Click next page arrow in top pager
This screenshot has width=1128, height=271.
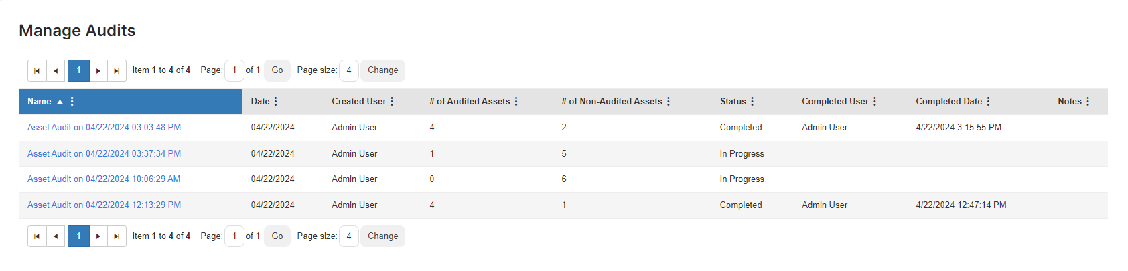(98, 70)
